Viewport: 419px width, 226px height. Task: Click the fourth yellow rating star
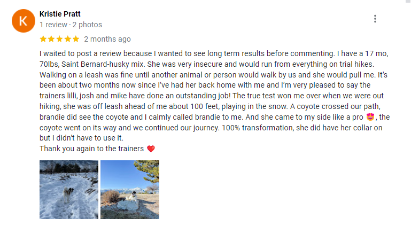pos(68,39)
